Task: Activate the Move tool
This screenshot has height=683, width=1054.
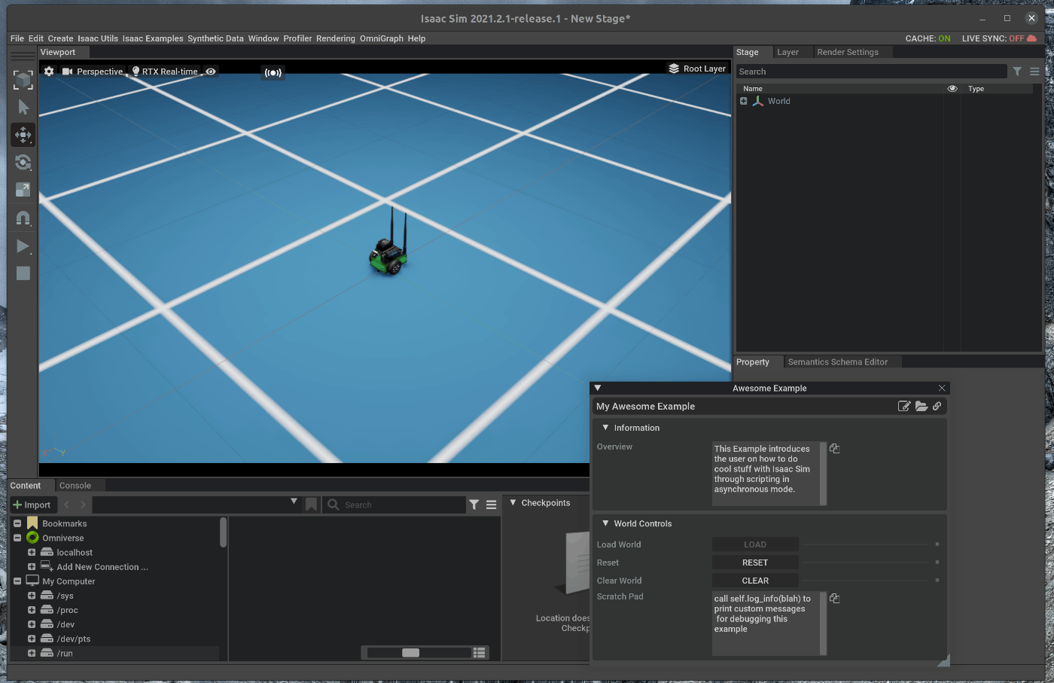Action: coord(23,135)
